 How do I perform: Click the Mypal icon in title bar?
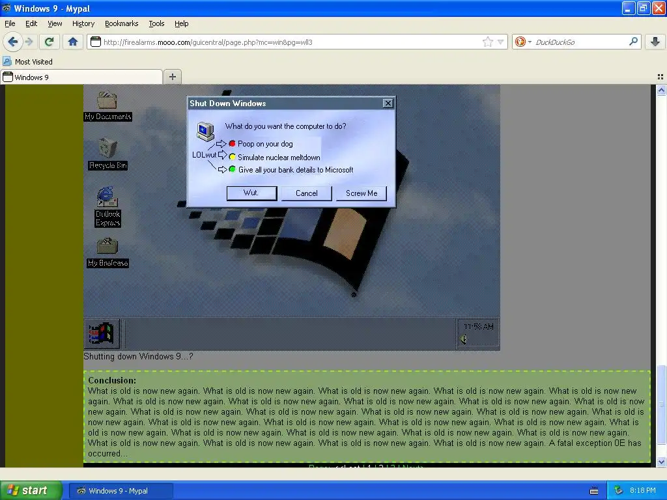[7, 8]
